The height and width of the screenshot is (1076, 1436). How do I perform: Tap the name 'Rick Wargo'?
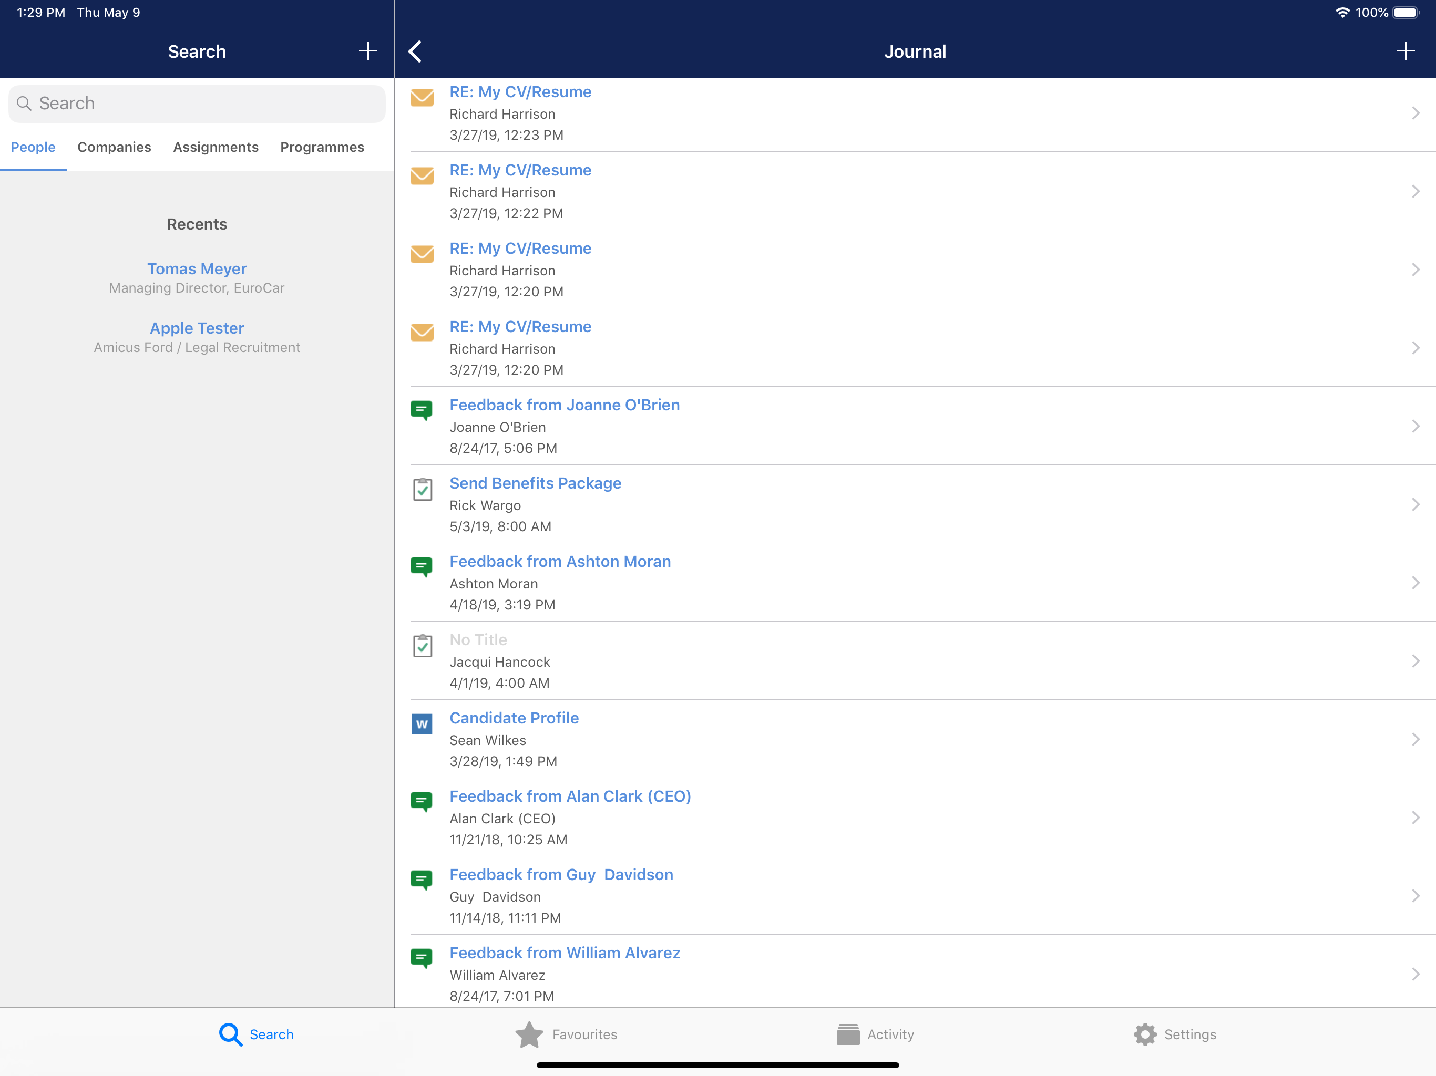pyautogui.click(x=485, y=505)
